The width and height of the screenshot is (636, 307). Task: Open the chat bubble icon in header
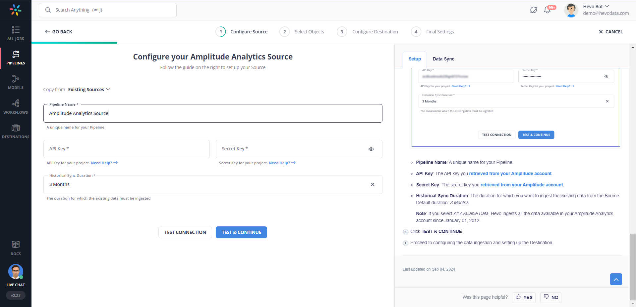coord(533,10)
